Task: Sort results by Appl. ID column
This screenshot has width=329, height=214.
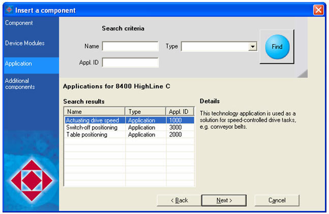Action: pyautogui.click(x=180, y=112)
